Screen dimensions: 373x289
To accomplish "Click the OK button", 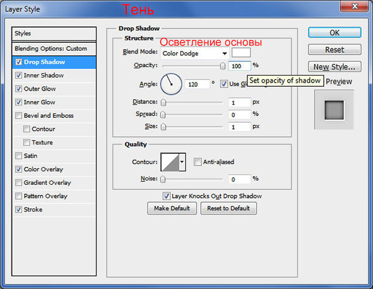I will point(334,32).
